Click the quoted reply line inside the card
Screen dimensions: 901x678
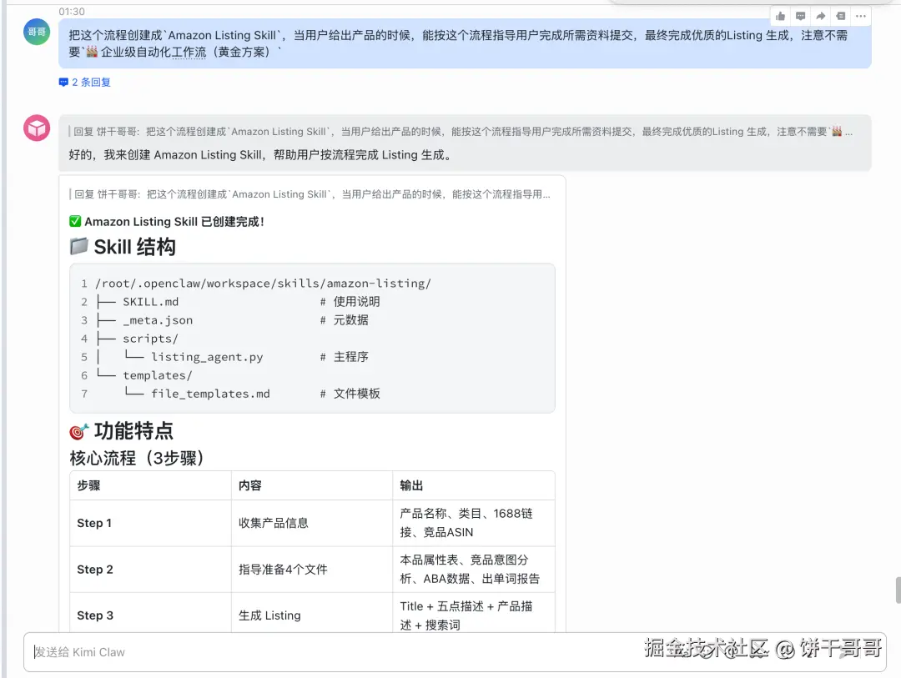312,194
